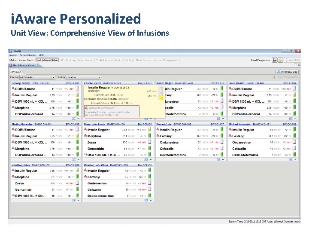The height and width of the screenshot is (232, 309).
Task: Open patient Liken, Donald header
Action: [263, 83]
